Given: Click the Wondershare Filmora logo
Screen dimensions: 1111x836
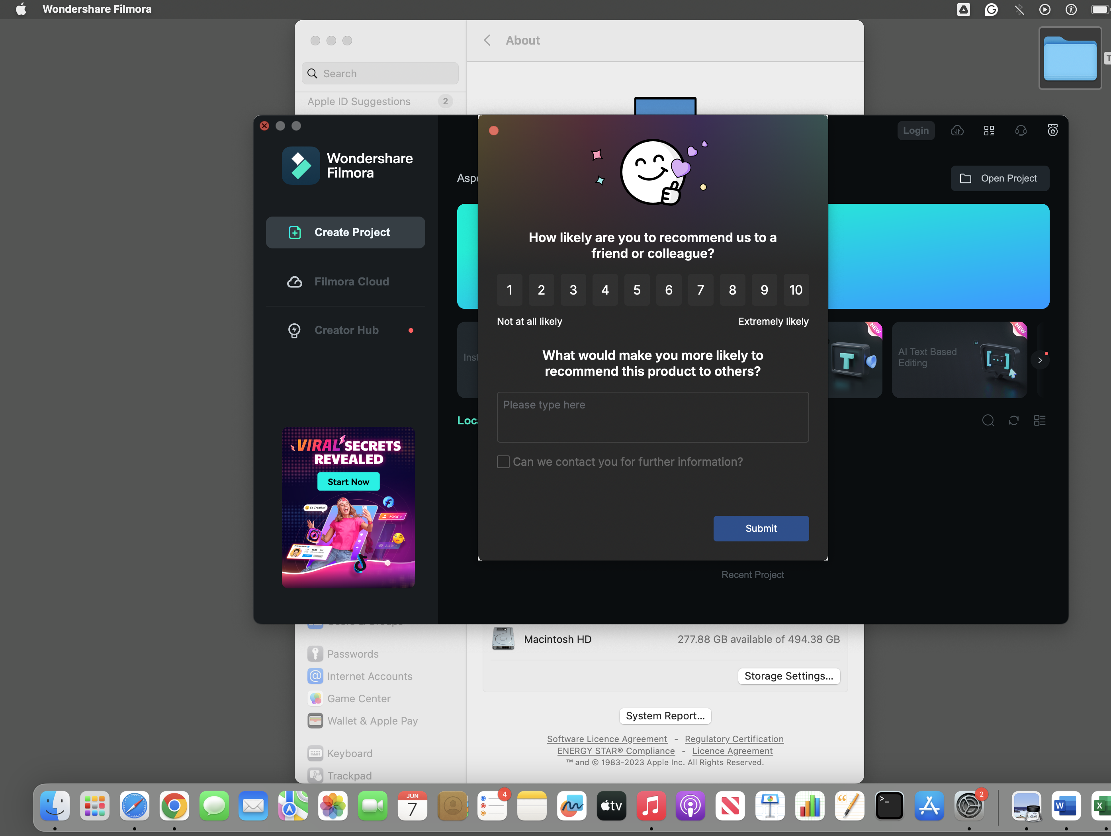Looking at the screenshot, I should click(300, 166).
